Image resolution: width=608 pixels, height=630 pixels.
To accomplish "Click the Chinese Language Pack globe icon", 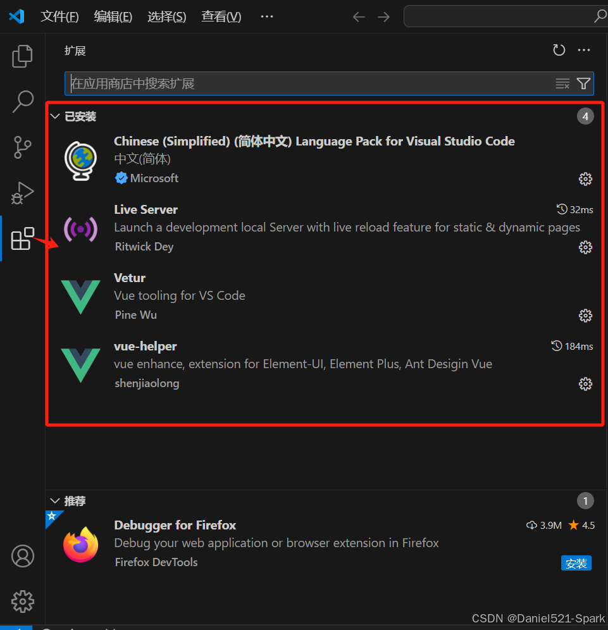I will 81,161.
